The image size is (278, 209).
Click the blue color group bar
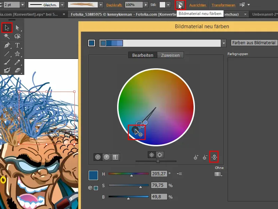coord(111,43)
